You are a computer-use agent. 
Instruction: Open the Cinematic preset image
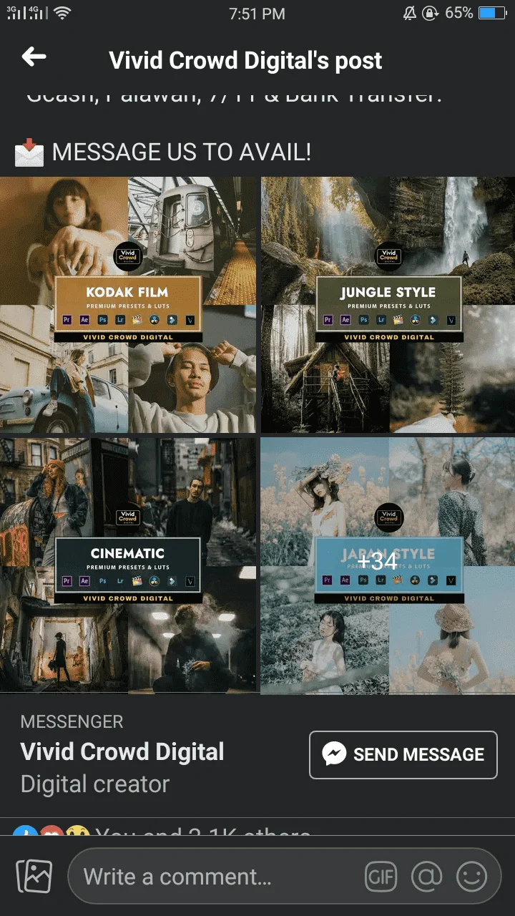pos(128,565)
